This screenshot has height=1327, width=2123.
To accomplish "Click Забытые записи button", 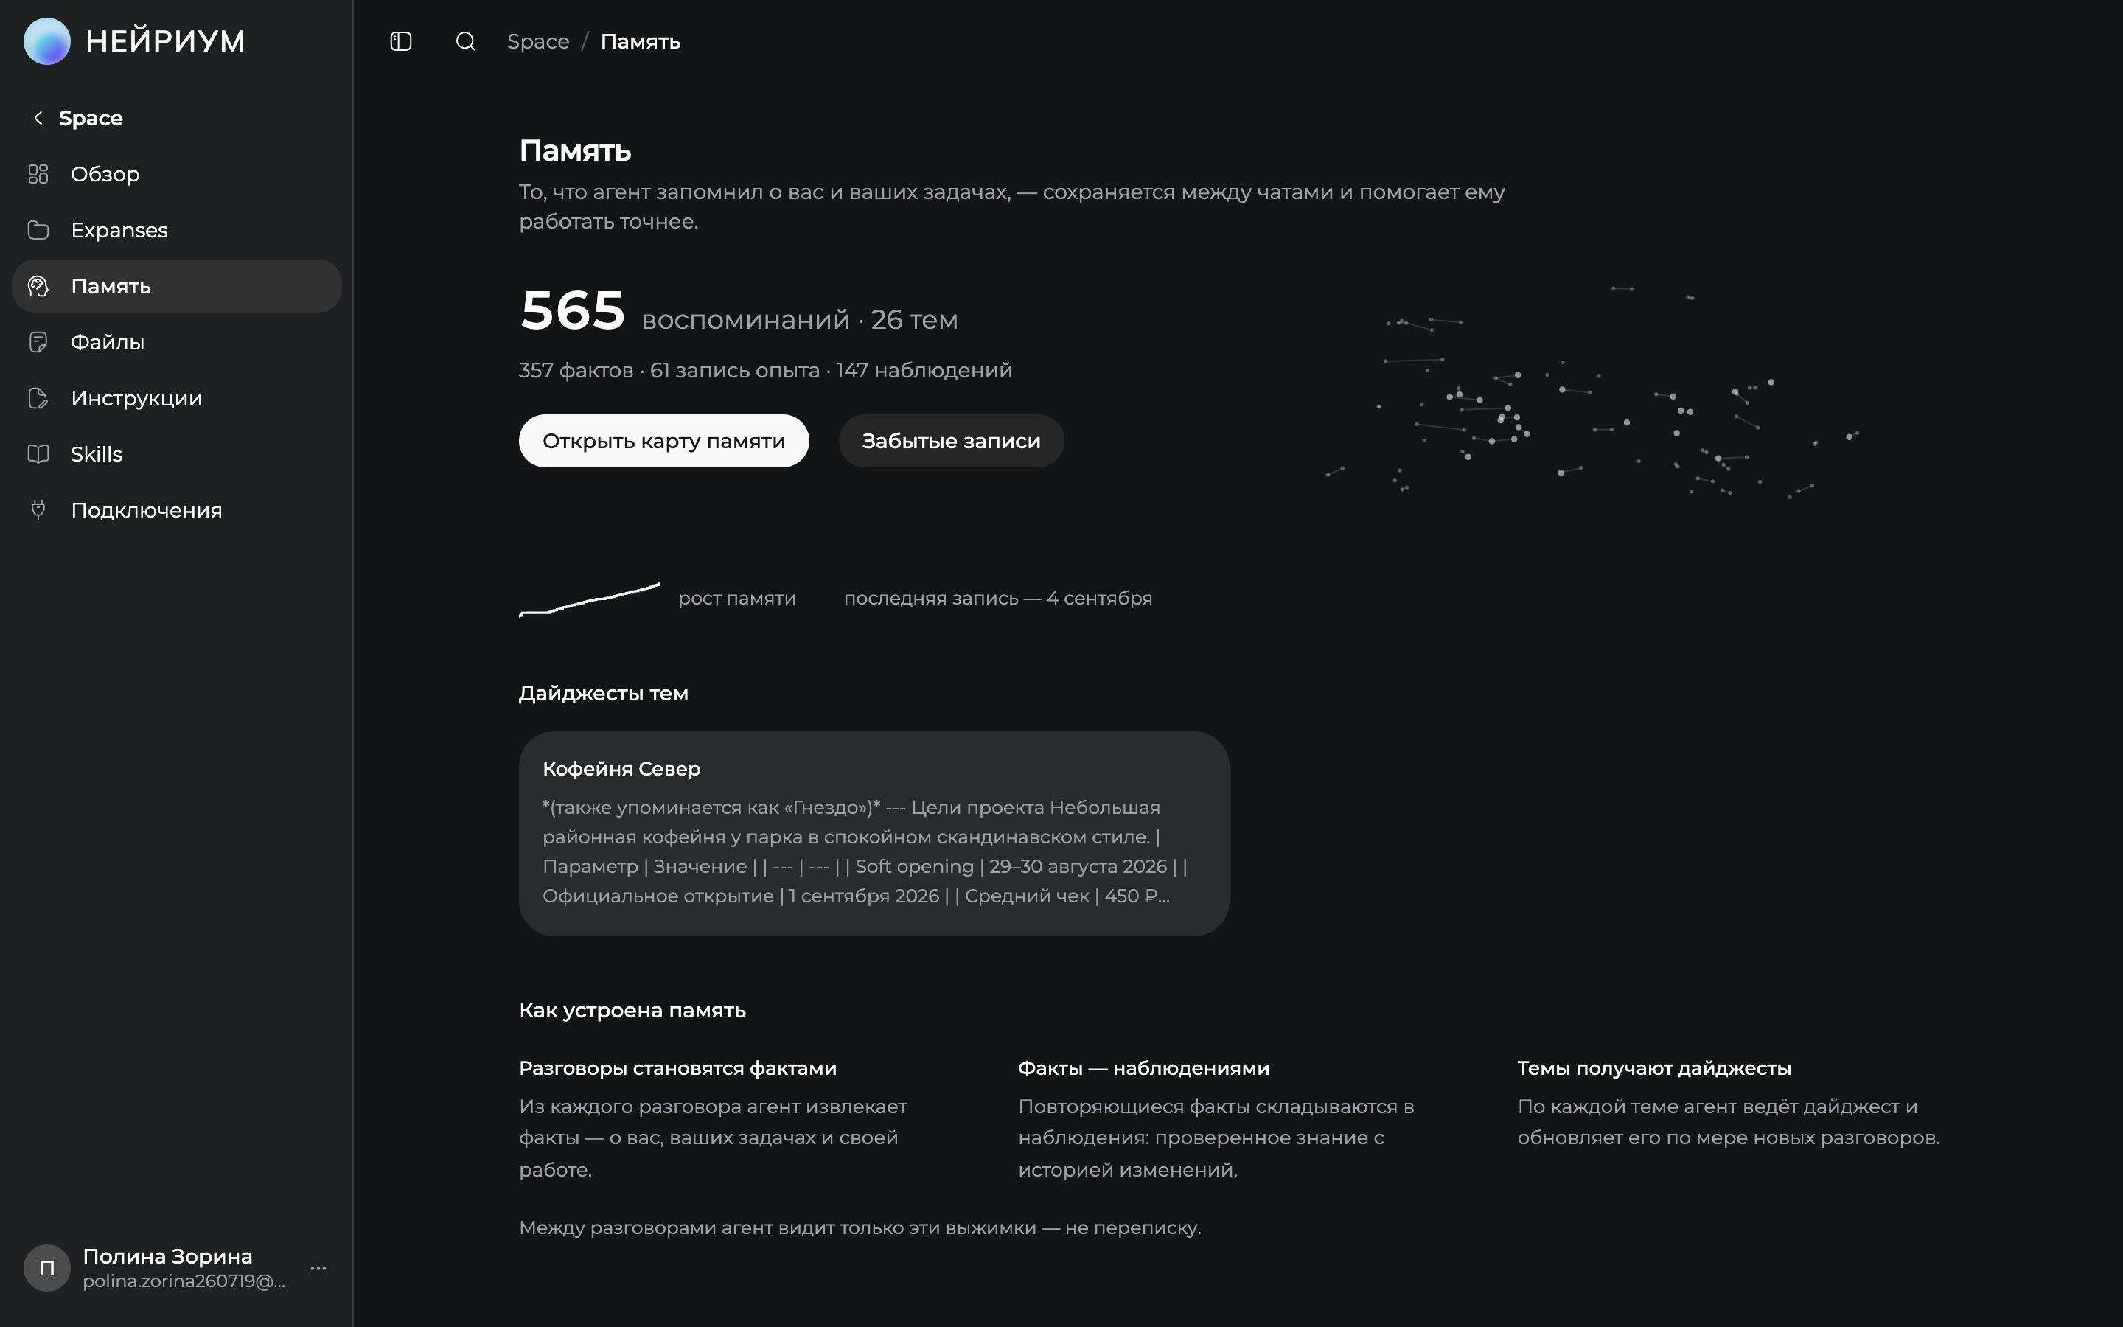I will 951,441.
